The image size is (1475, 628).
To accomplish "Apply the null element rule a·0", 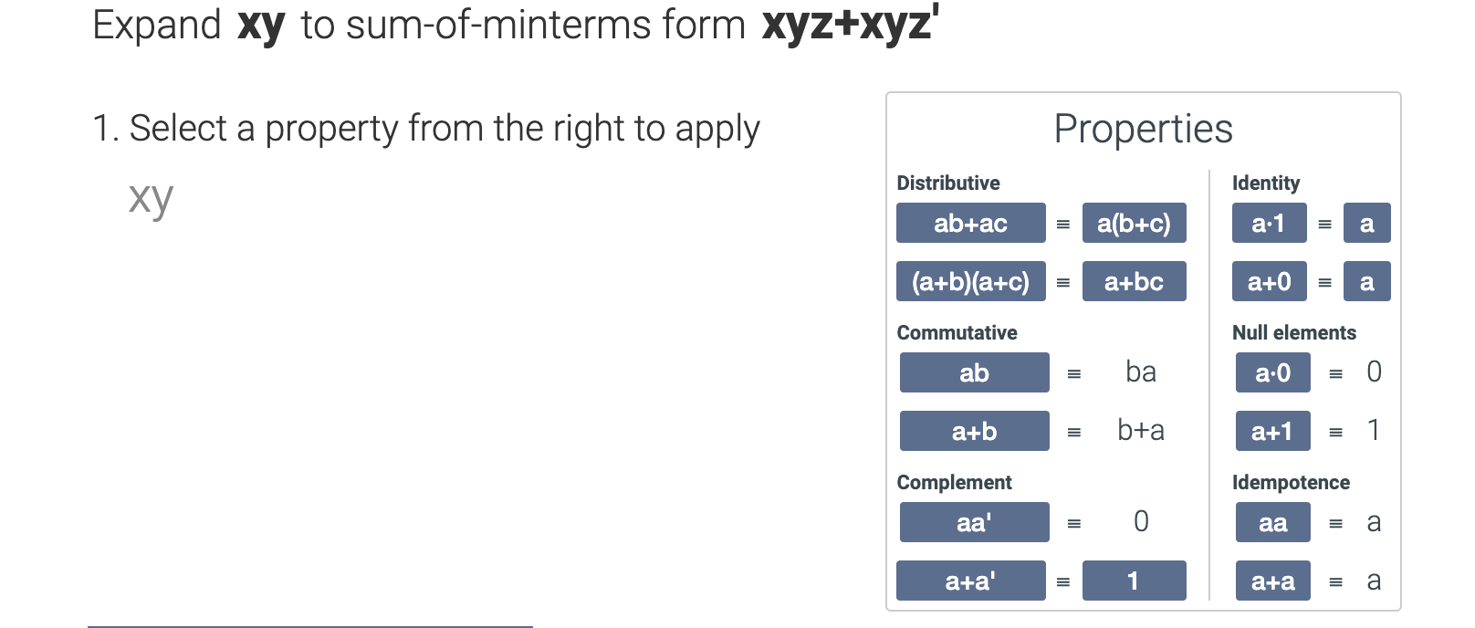I will [x=1272, y=372].
